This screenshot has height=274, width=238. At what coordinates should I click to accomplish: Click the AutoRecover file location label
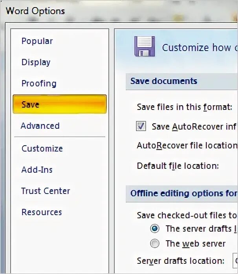coord(187,145)
